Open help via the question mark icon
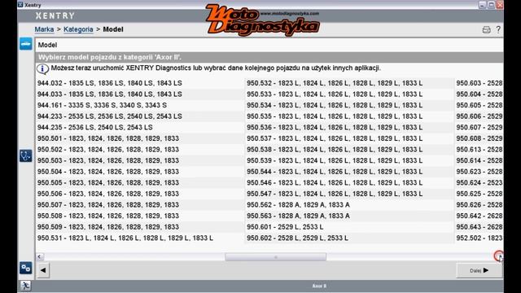Image resolution: width=521 pixels, height=293 pixels. 498,29
